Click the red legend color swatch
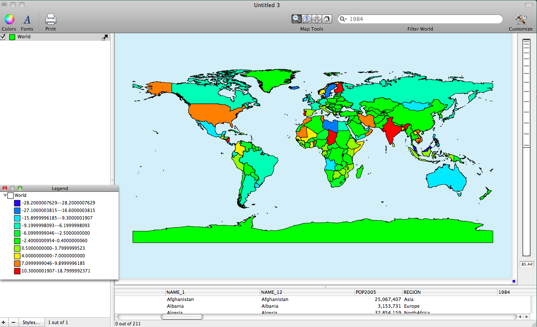Screen dimensions: 537x327 17,271
